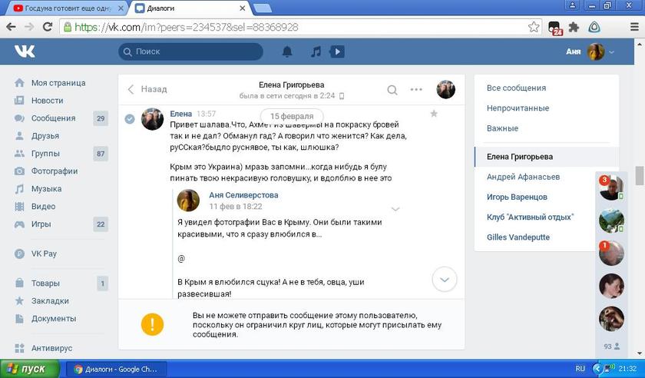Image resolution: width=645 pixels, height=378 pixels.
Task: Open Клуб "Активный отдых" dialog
Action: click(x=530, y=217)
